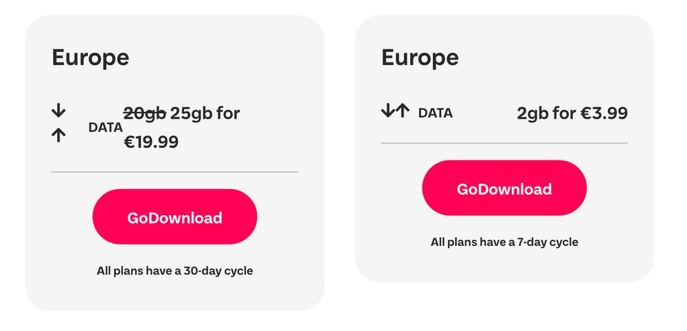This screenshot has width=687, height=331.
Task: Click the up arrow icon in the 2gb plan
Action: point(403,110)
